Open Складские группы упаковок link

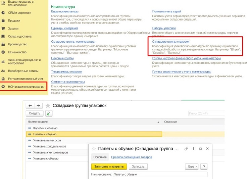tap(170, 42)
